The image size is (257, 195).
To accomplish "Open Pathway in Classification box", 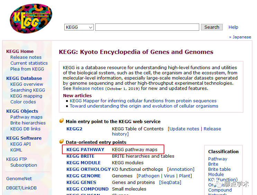I will [x=218, y=159].
